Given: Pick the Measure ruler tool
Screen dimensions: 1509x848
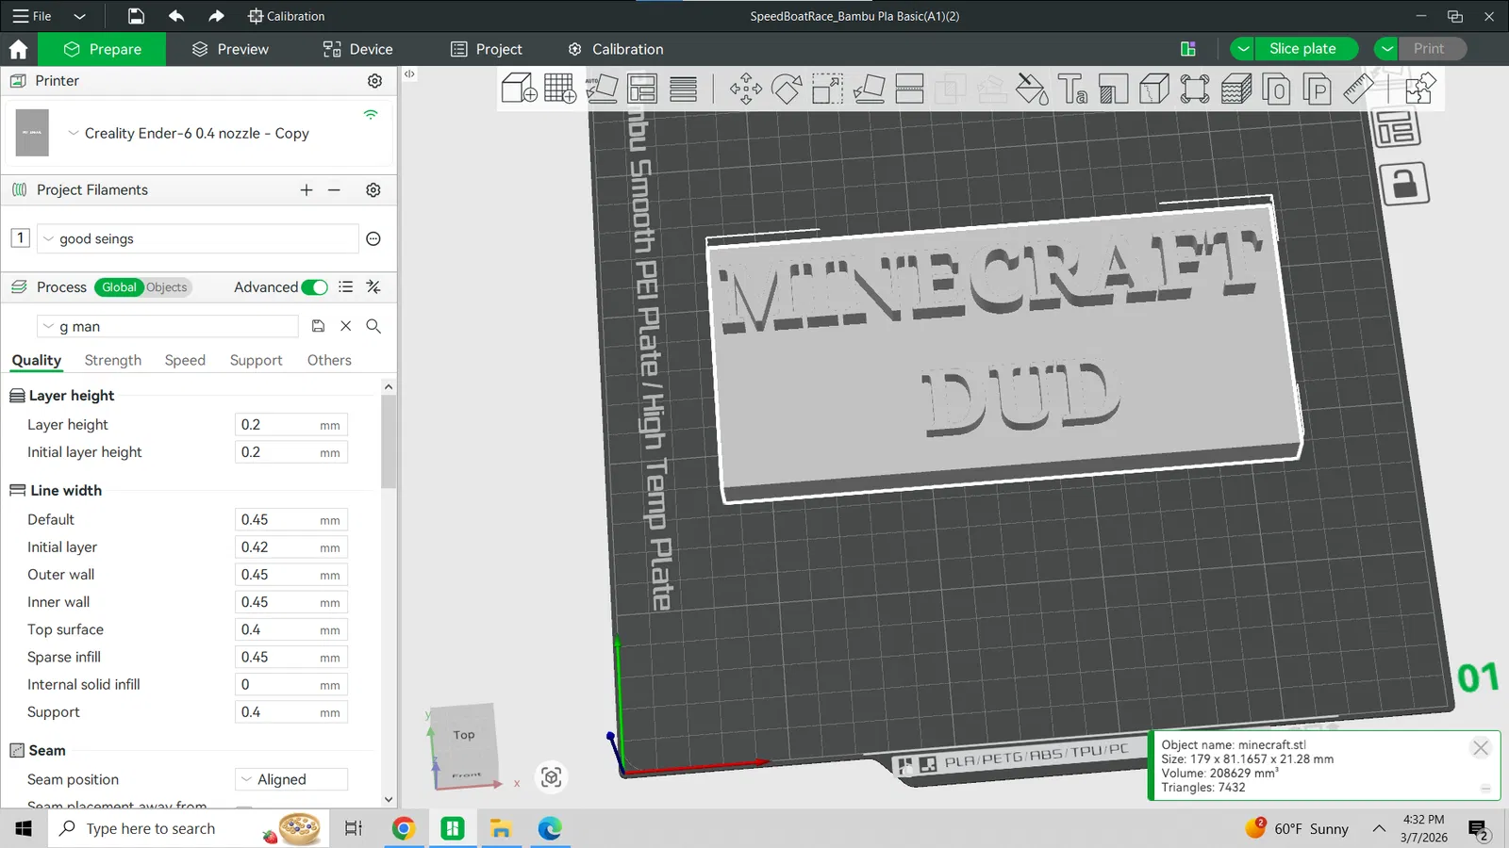Looking at the screenshot, I should tap(1358, 89).
